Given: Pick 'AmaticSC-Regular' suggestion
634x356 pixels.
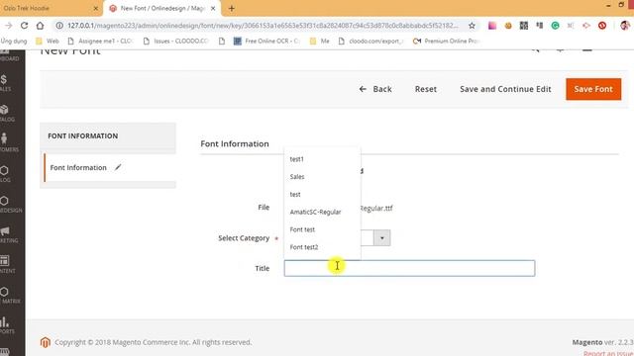Looking at the screenshot, I should [x=315, y=212].
